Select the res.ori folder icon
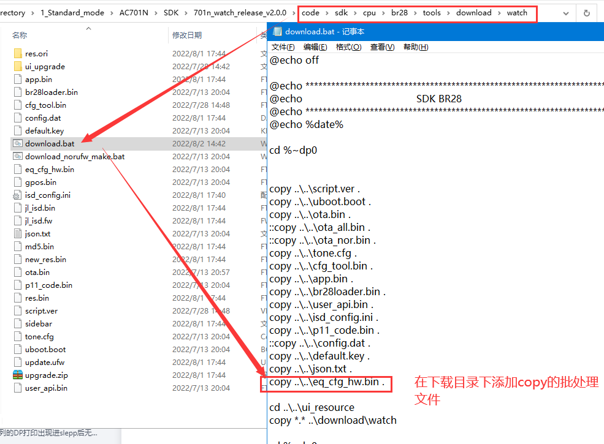Screen dimensions: 604x444 tap(18, 53)
